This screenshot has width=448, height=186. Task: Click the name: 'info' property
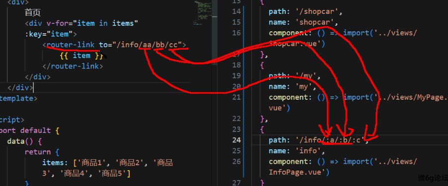click(x=297, y=151)
